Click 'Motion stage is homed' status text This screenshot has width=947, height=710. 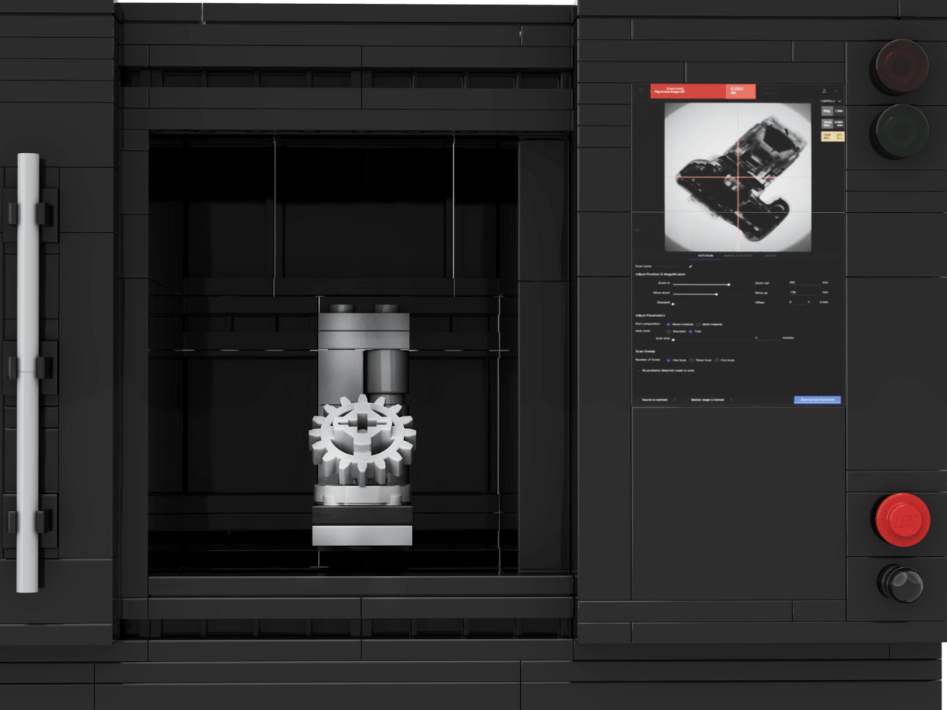(707, 400)
